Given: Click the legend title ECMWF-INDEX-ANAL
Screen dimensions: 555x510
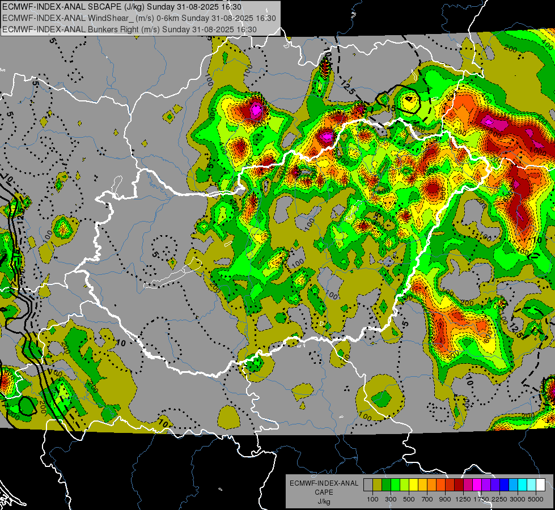Looking at the screenshot, I should tap(324, 483).
